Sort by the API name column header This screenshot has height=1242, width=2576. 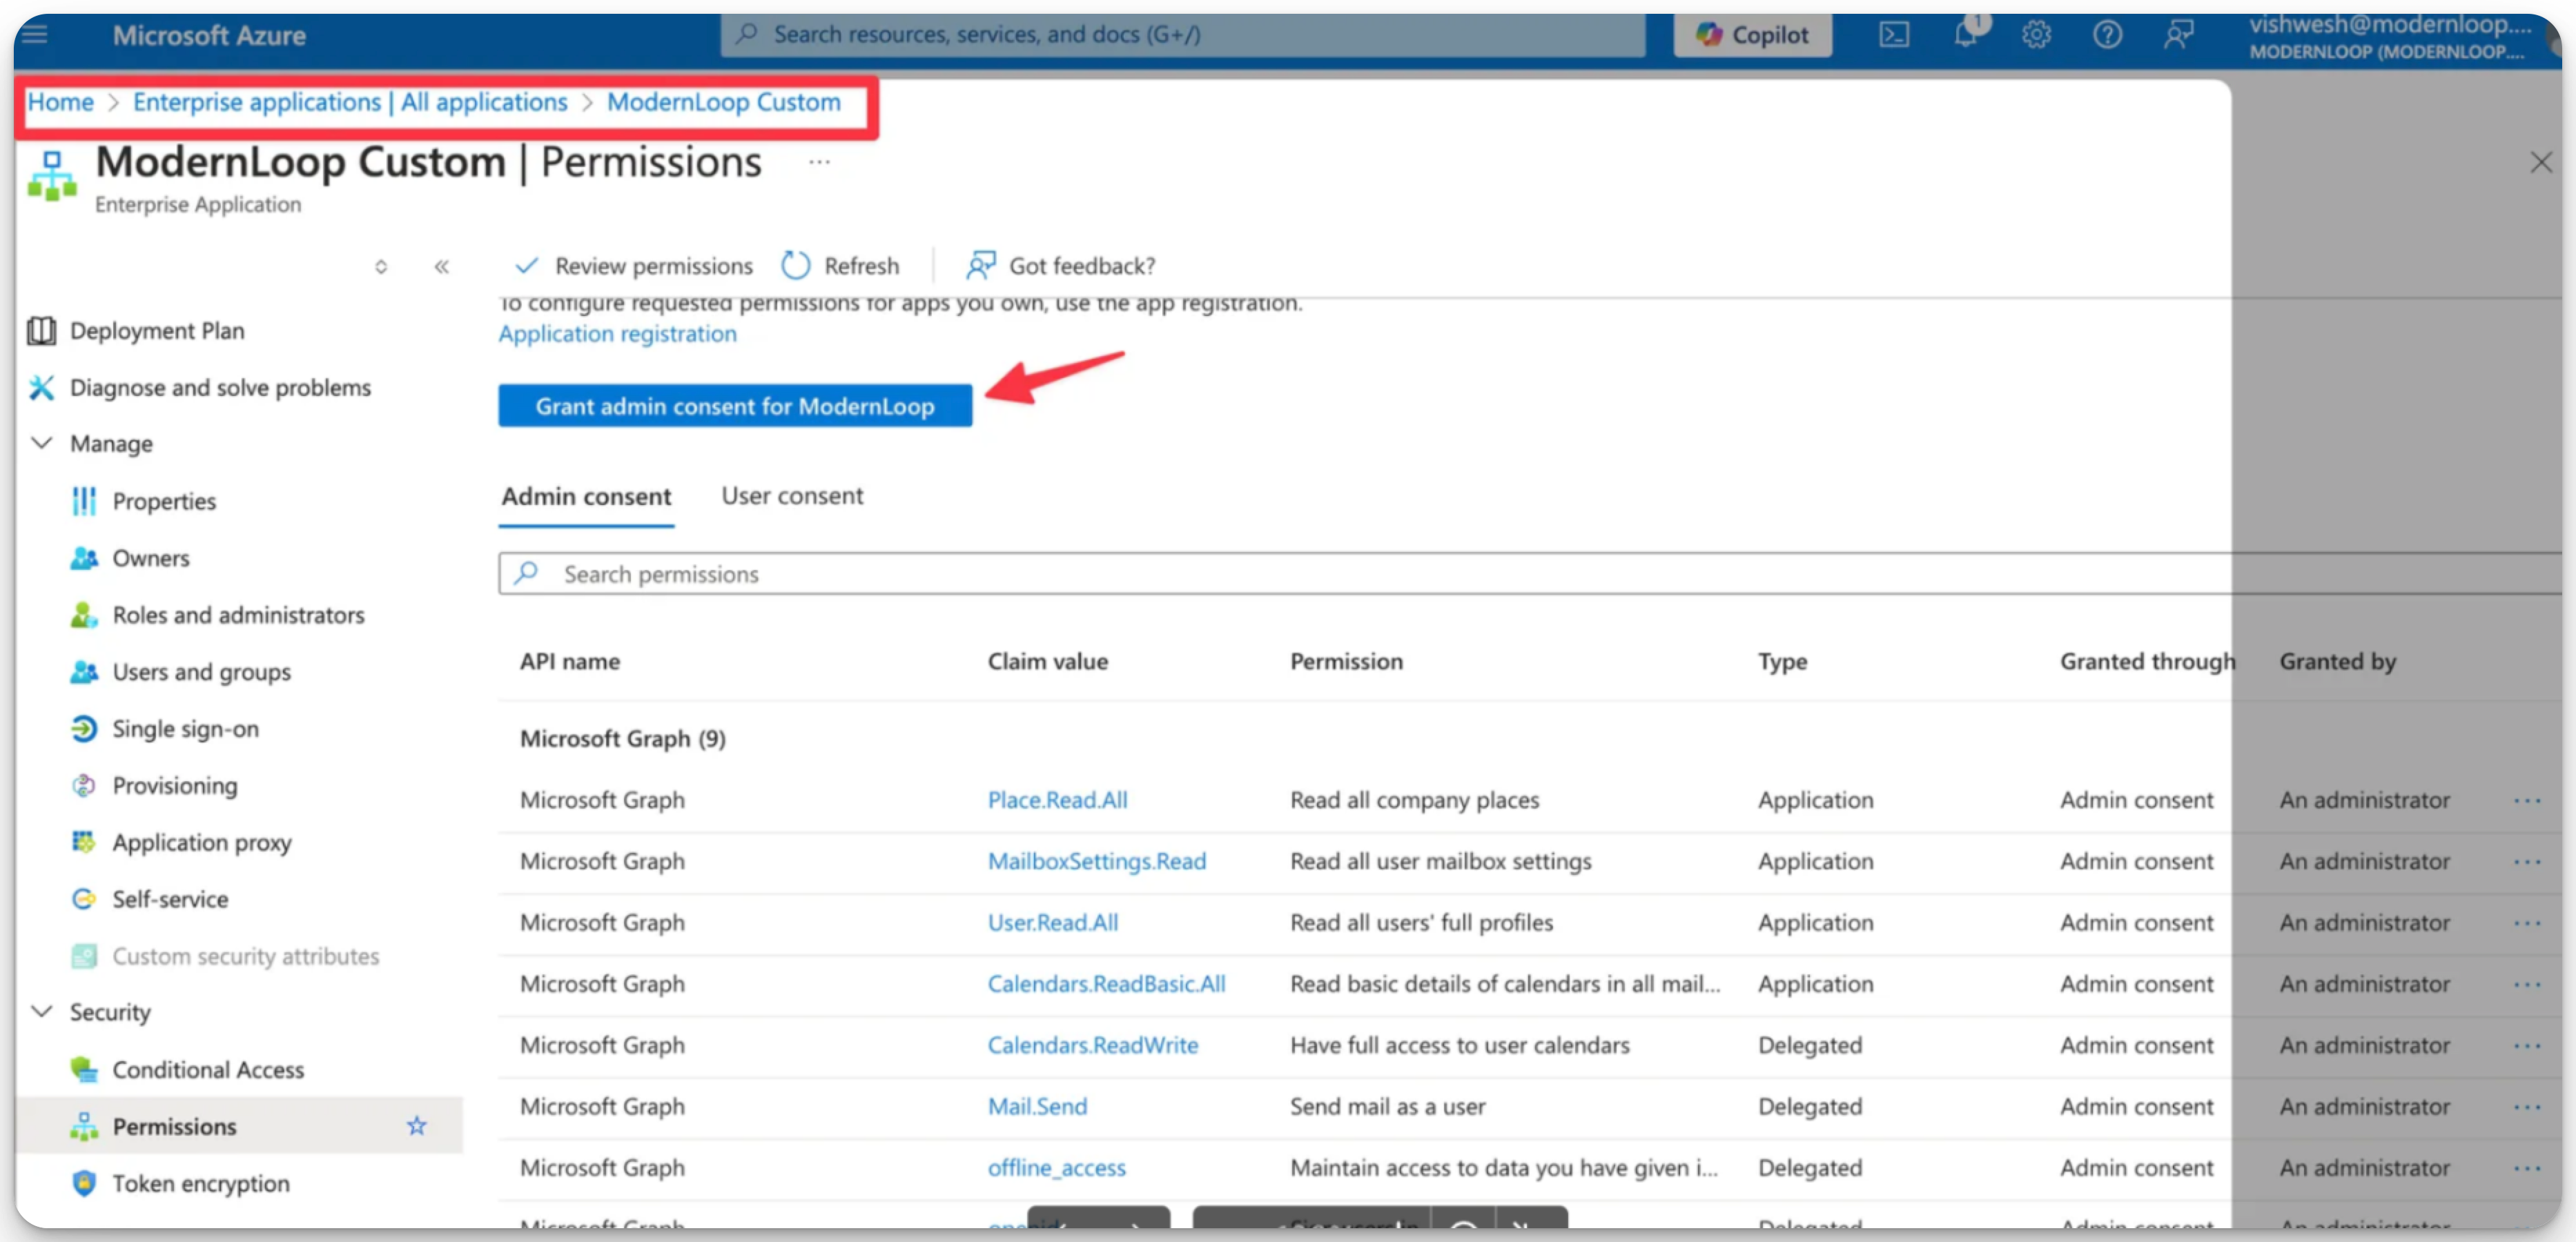pyautogui.click(x=570, y=661)
